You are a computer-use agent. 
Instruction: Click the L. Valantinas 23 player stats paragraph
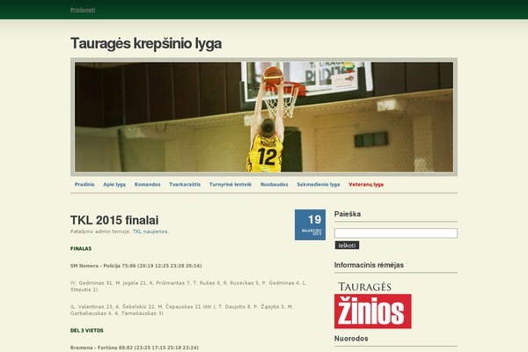click(x=182, y=310)
